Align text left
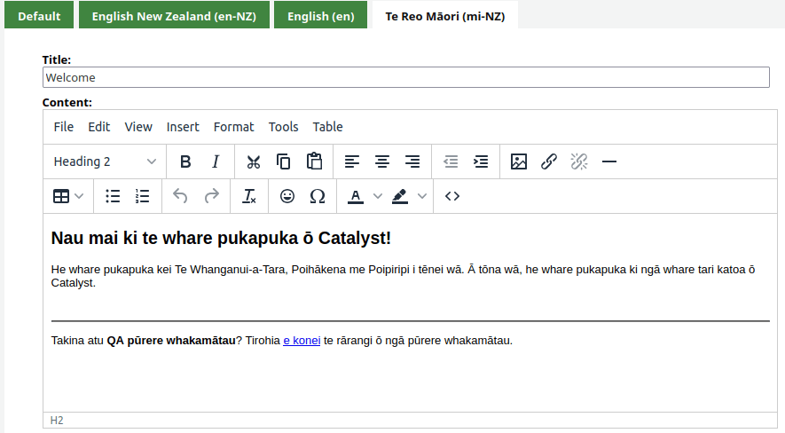 352,161
